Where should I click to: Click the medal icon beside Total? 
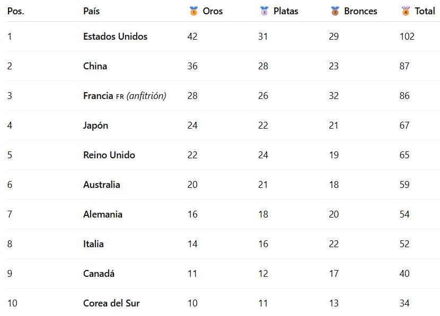406,11
